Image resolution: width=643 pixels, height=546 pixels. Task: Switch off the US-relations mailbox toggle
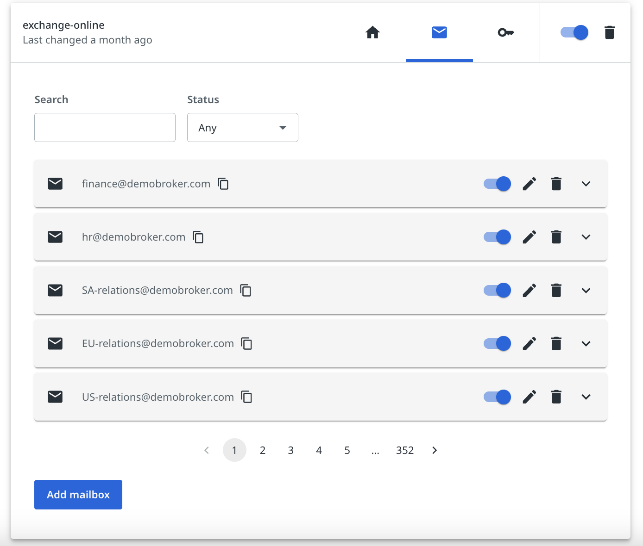point(497,397)
